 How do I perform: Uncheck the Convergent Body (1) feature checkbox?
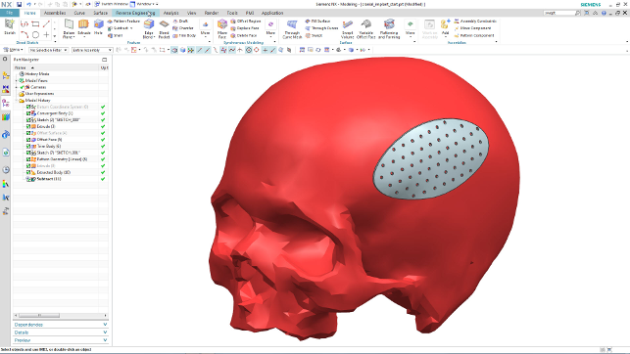pyautogui.click(x=28, y=113)
